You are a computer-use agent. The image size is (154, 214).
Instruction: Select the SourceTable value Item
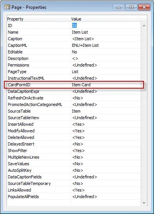click(76, 111)
